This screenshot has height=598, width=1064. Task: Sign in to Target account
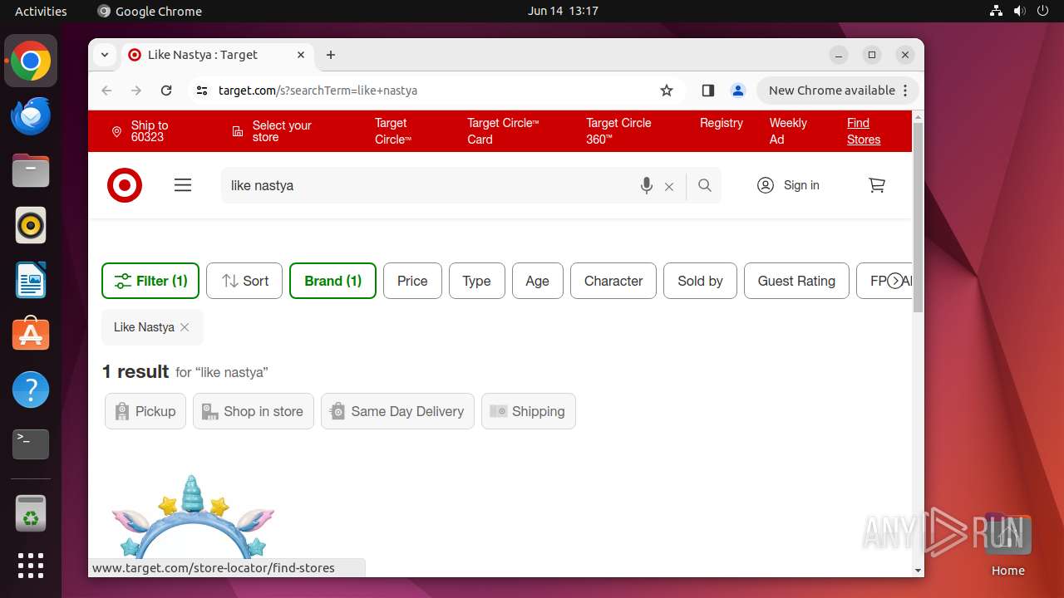788,185
